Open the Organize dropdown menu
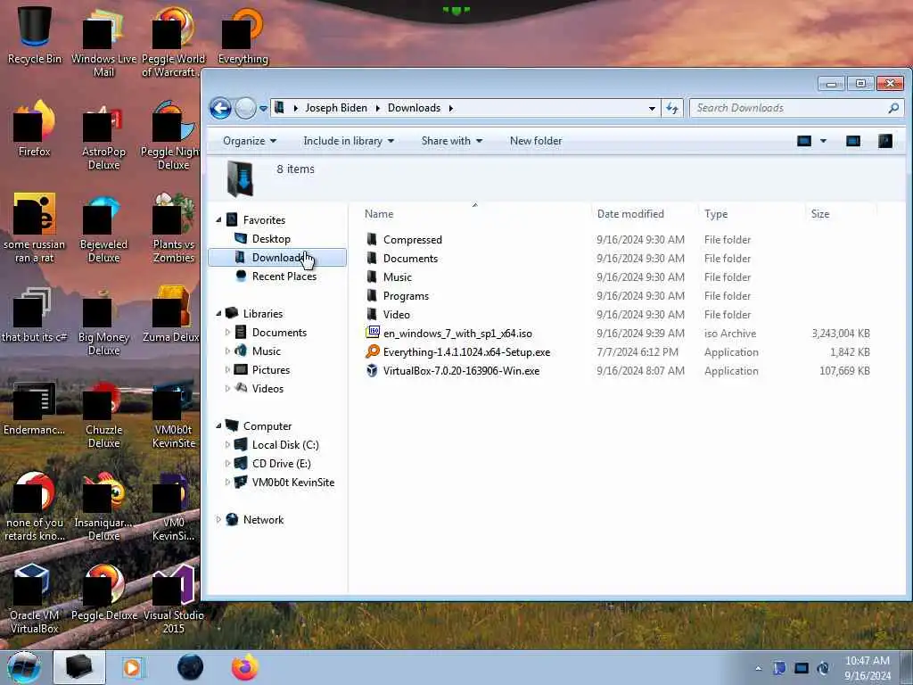The width and height of the screenshot is (913, 685). point(250,141)
